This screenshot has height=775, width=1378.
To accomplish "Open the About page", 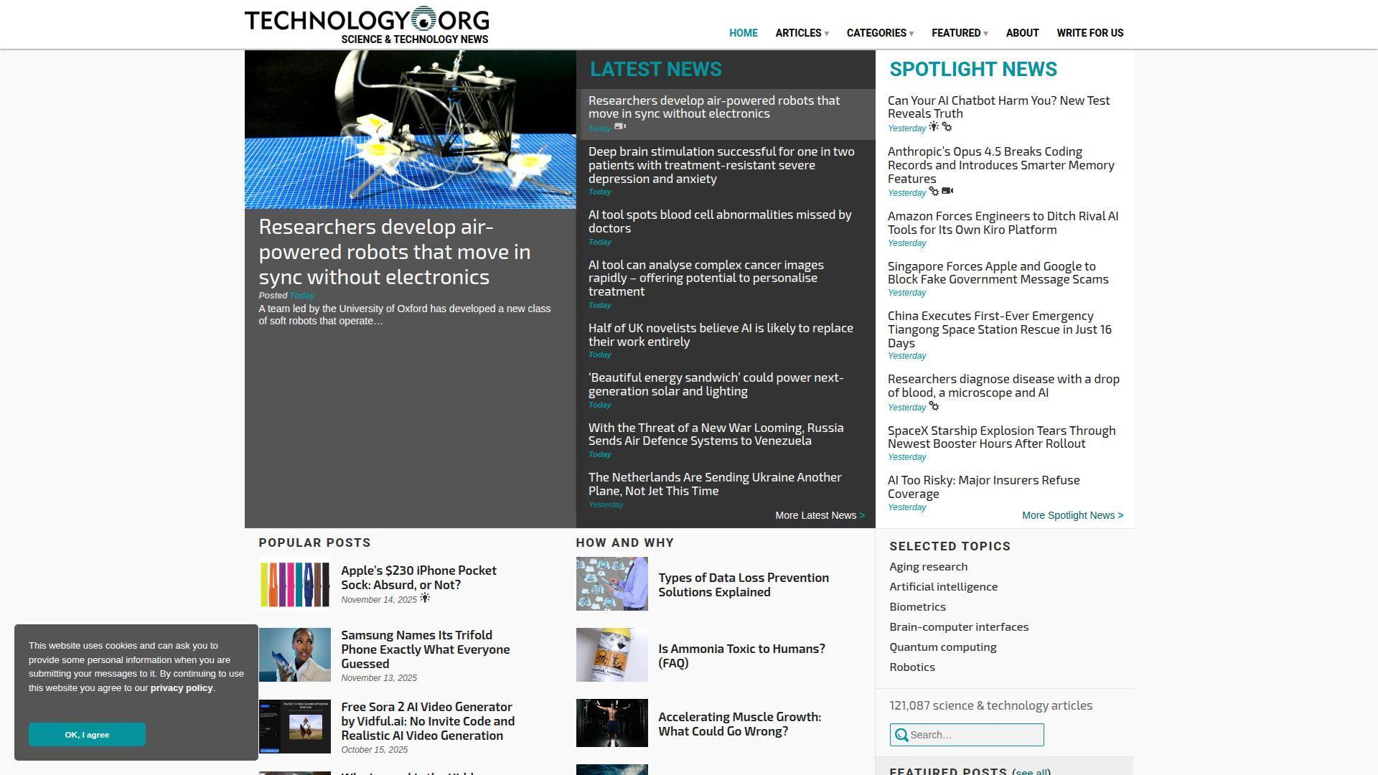I will 1022,33.
